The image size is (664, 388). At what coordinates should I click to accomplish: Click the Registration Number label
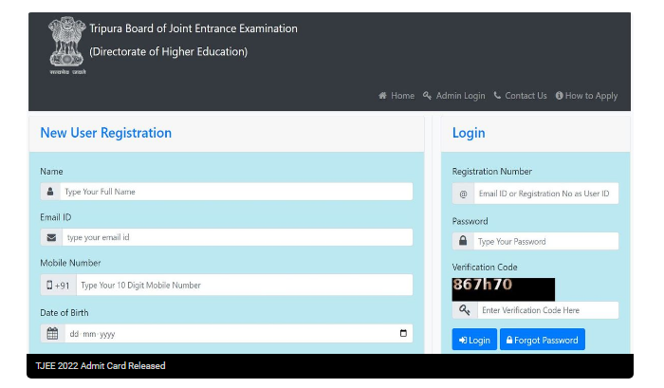tap(491, 172)
